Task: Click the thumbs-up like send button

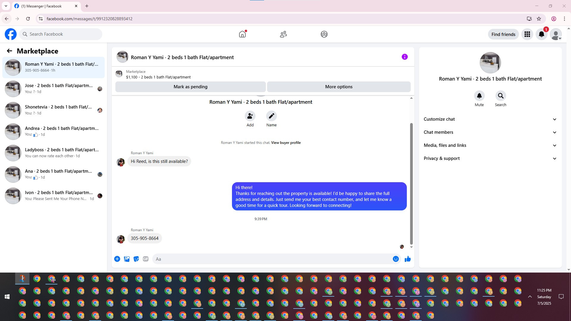Action: click(407, 259)
